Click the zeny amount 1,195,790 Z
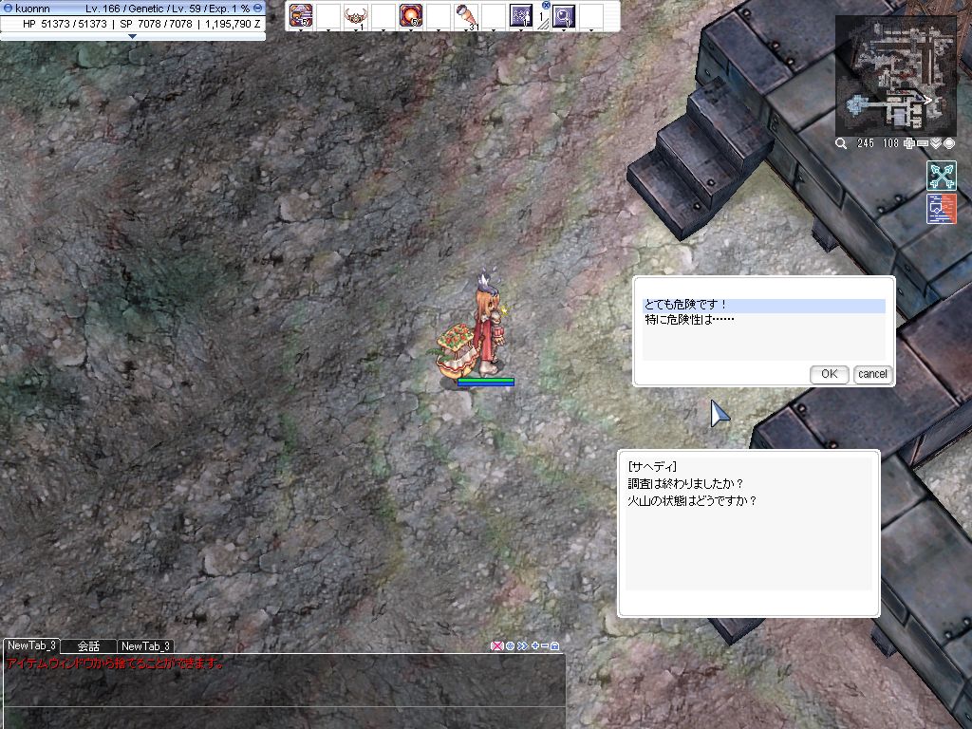Viewport: 972px width, 729px height. coord(233,24)
